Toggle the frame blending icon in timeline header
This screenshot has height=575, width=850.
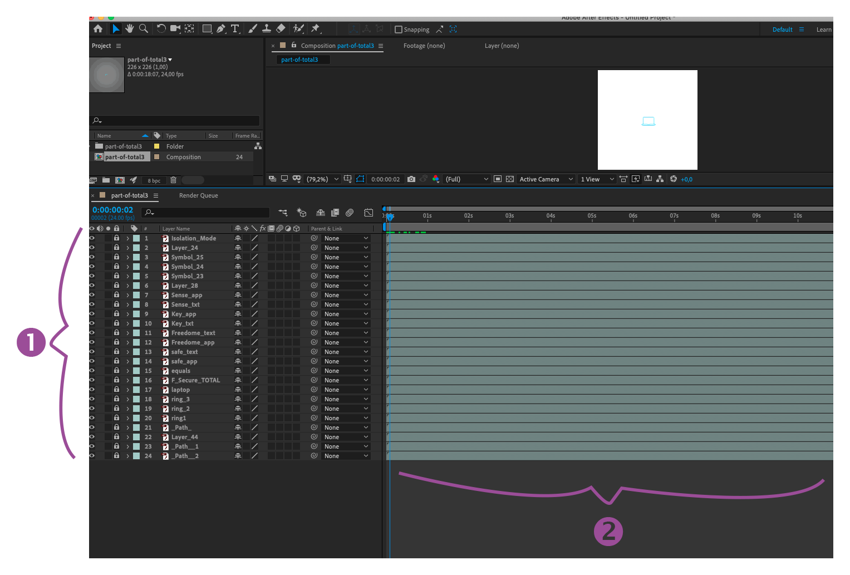335,213
